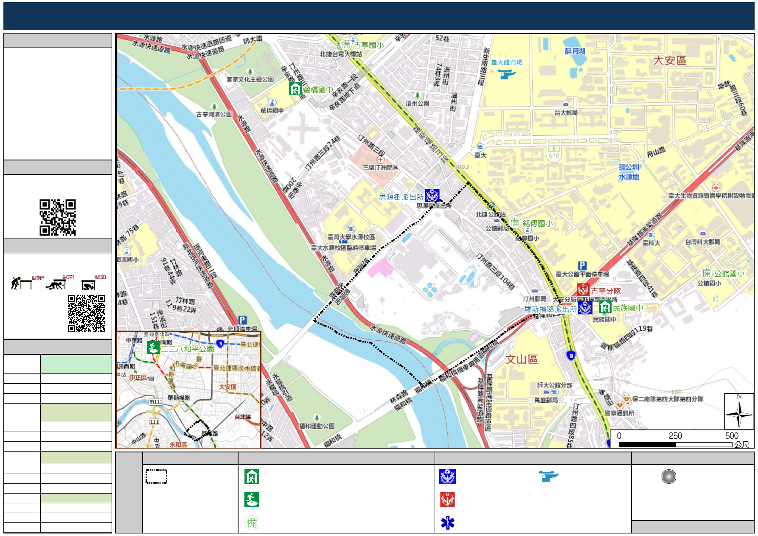Click the red fire department symbol in the legend
The image size is (758, 536).
point(447,500)
